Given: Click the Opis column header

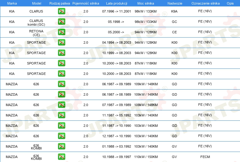Looking at the screenshot, I should (x=230, y=3).
